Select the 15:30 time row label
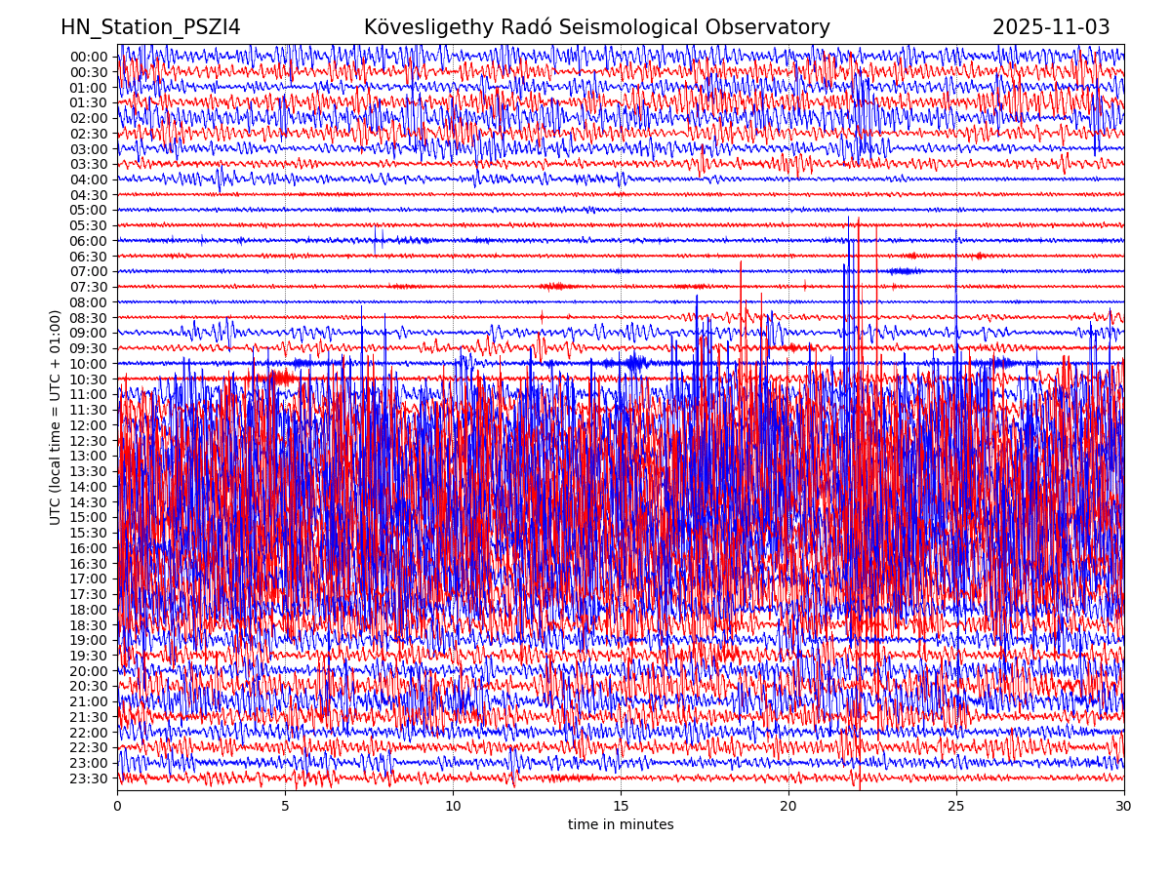 [89, 533]
